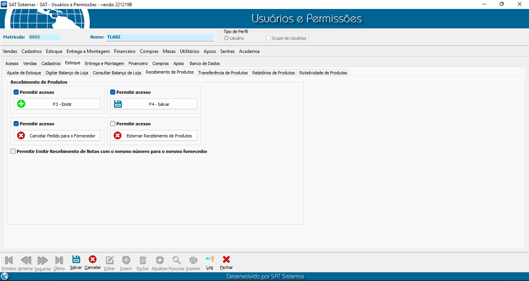Check Permitir Emitir Recebimento de Notas option

tap(13, 151)
